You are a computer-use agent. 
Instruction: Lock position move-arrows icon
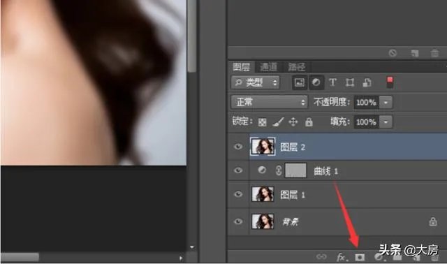[293, 122]
